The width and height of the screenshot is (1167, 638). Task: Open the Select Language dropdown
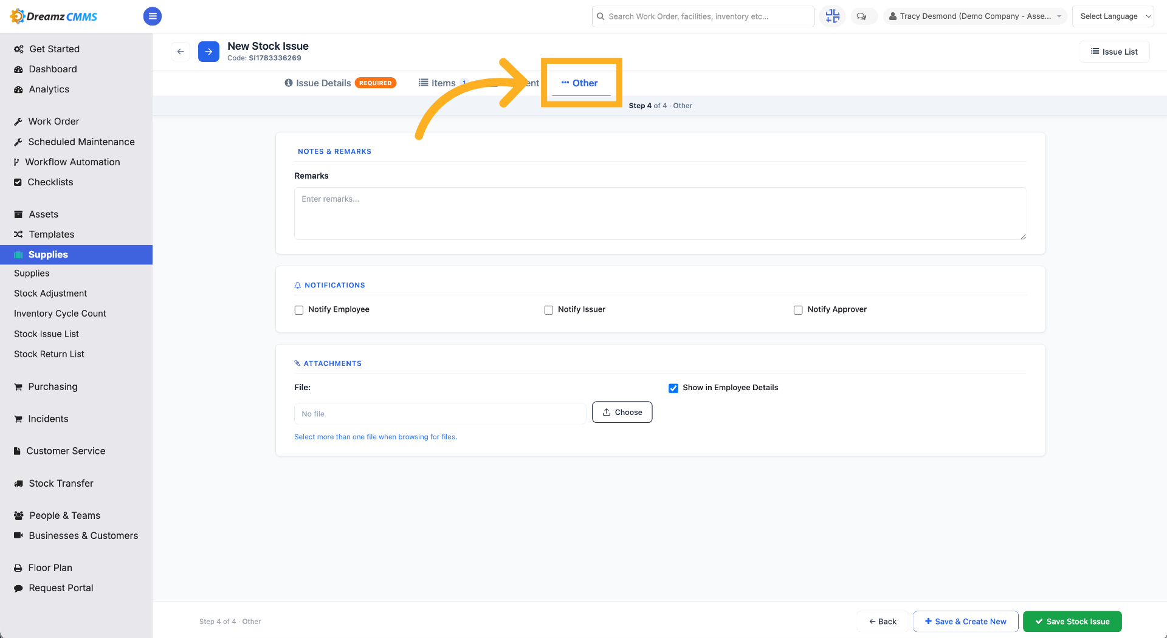coord(1116,16)
